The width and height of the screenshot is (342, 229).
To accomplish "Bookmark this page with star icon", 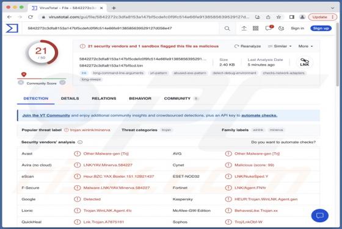I will 278,17.
